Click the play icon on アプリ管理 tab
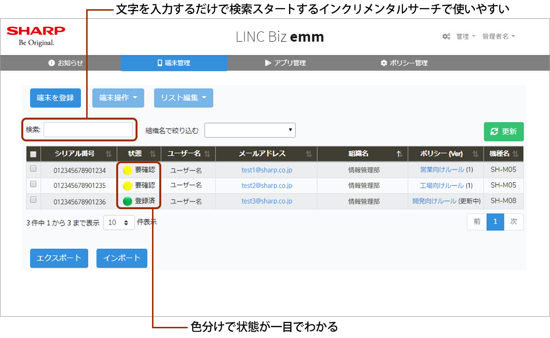Screen dimensions: 550x338 point(268,63)
